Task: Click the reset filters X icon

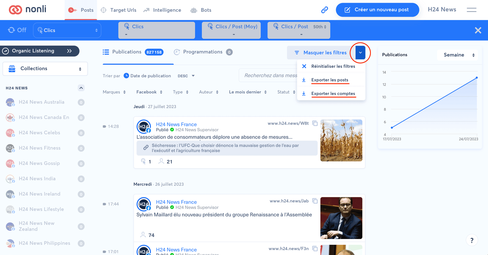Action: (304, 66)
